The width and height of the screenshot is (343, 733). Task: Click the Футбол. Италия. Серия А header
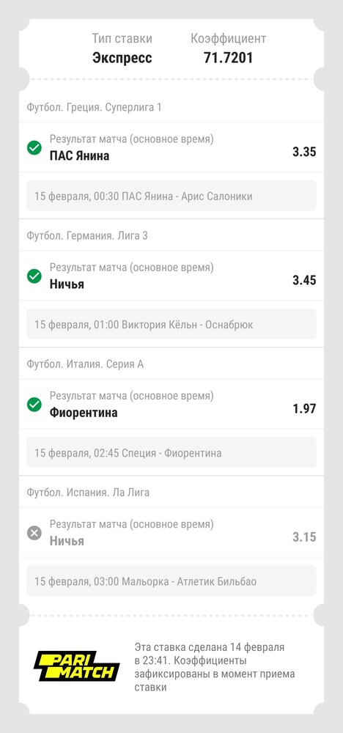(85, 364)
